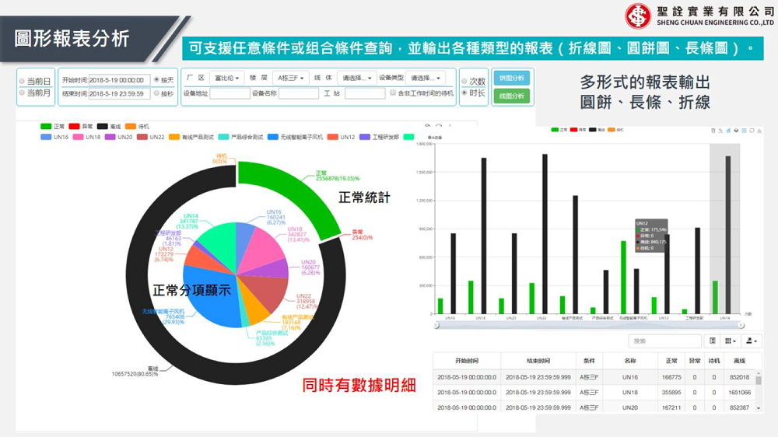The width and height of the screenshot is (778, 437).
Task: Check the 含非工作时间的待机 checkbox
Action: [x=392, y=93]
